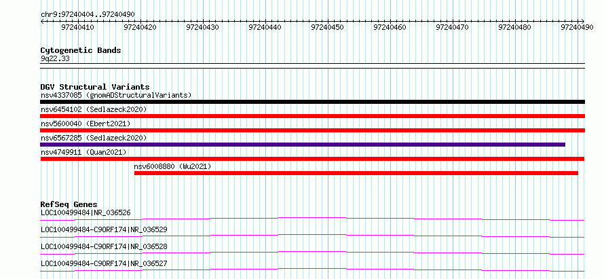Screen dimensions: 604x279
Task: Select the red bar under nsv5600040
Action: (312, 130)
